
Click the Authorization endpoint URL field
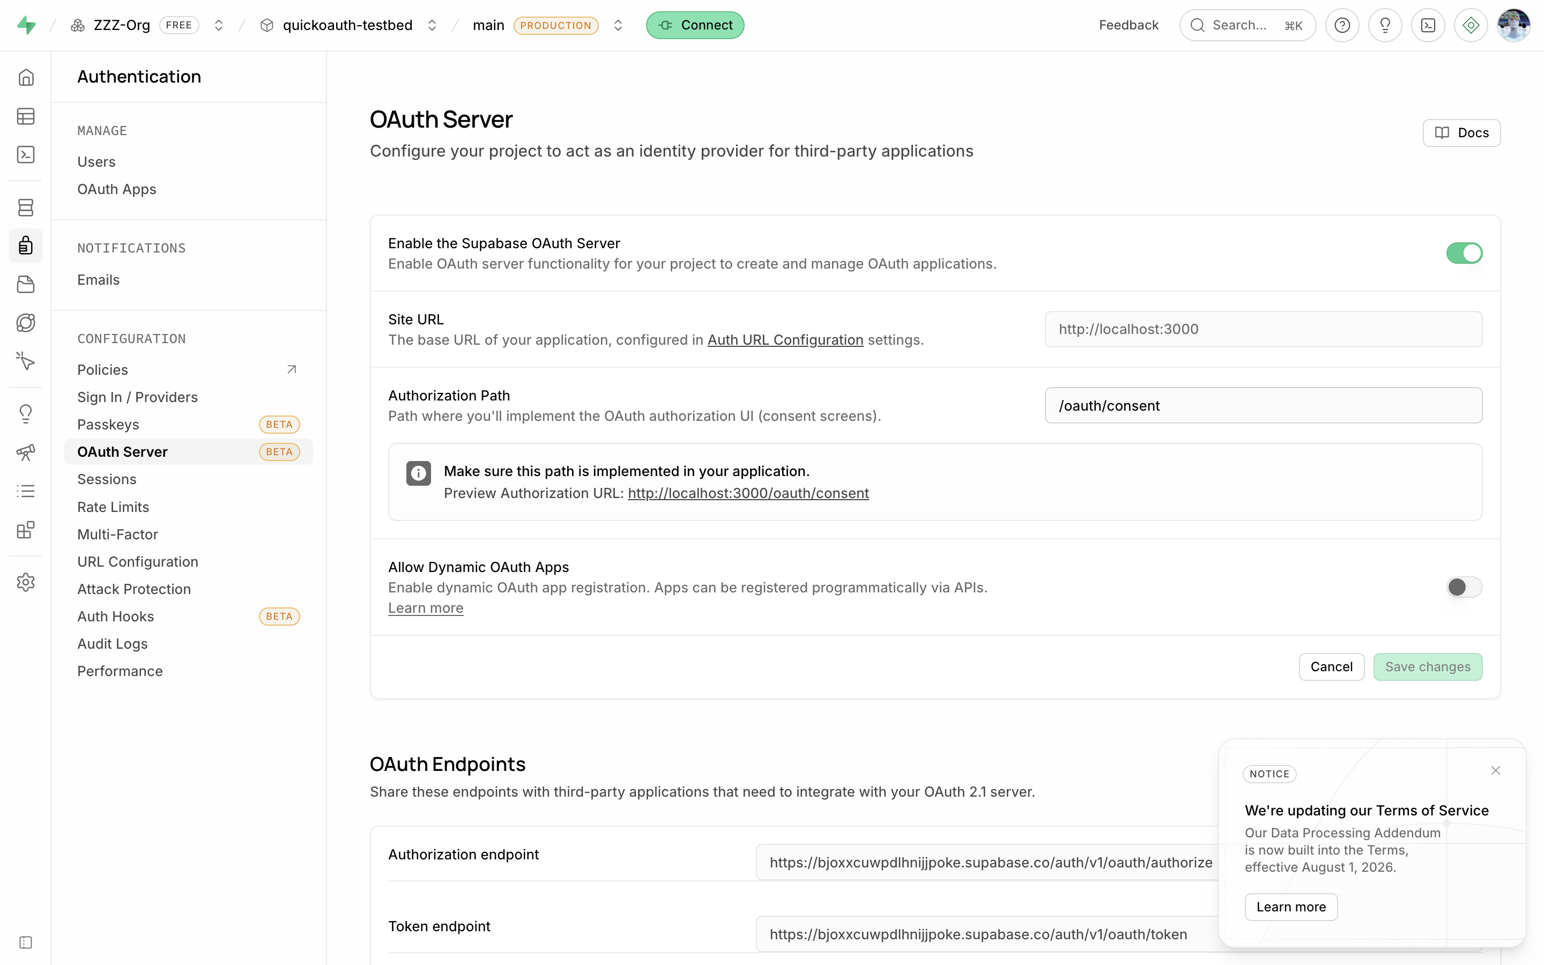(x=988, y=863)
